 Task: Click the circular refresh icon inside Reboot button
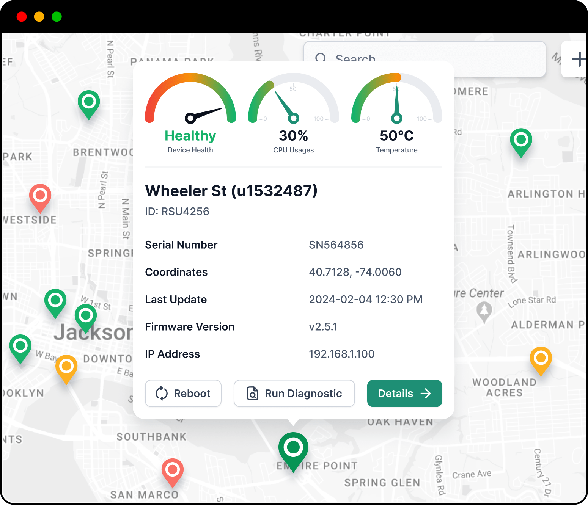tap(162, 394)
